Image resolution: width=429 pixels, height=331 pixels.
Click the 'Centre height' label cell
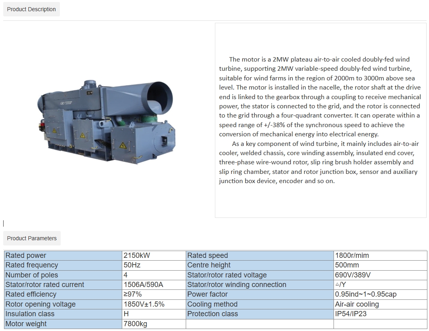pos(260,265)
